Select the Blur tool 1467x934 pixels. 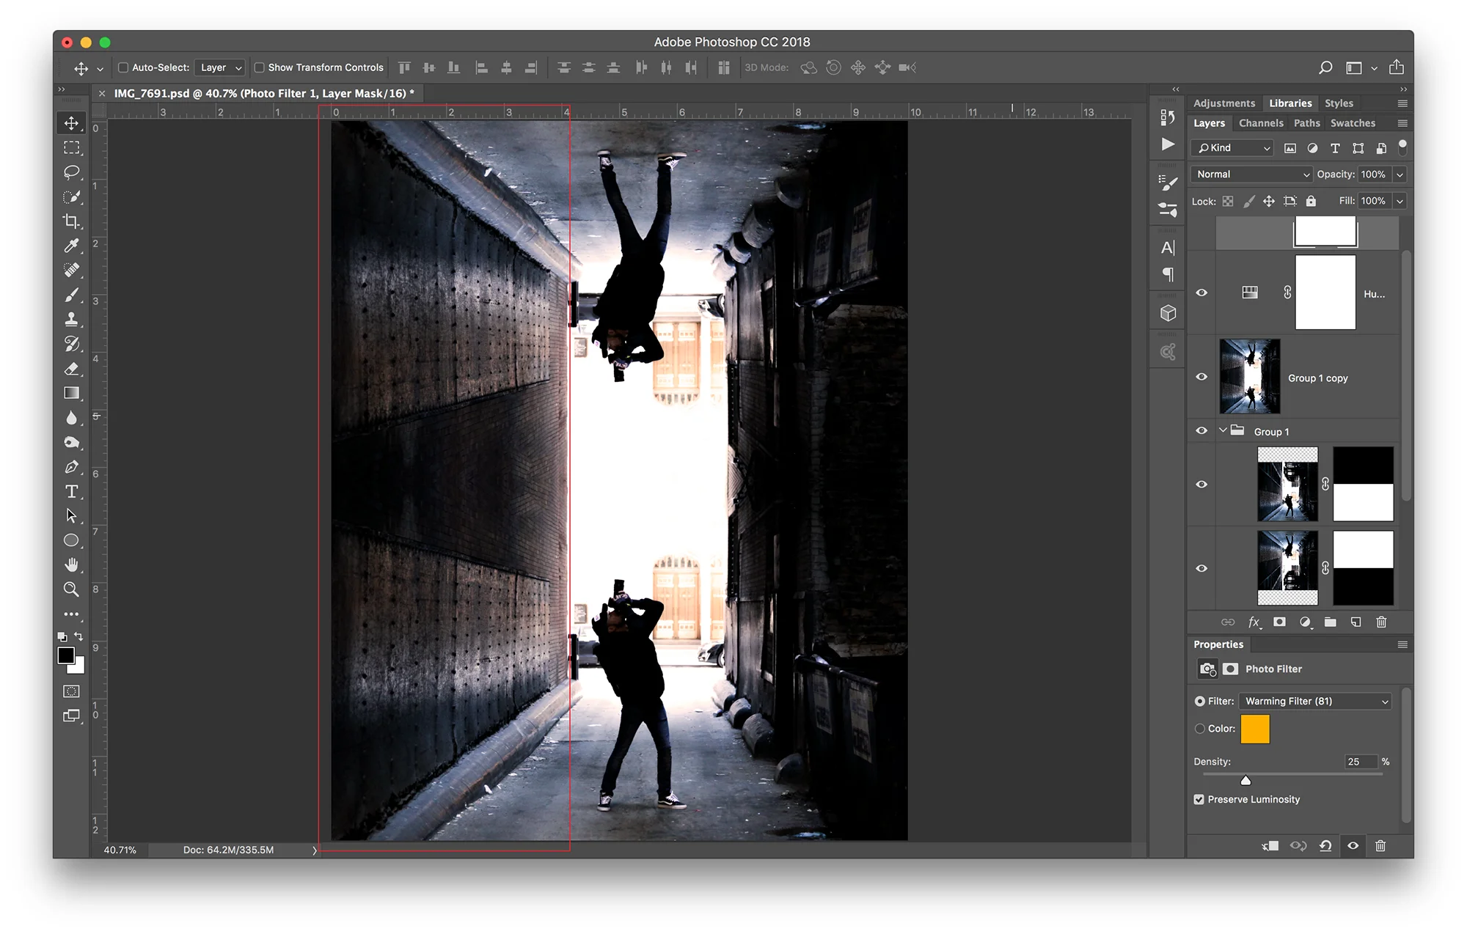(71, 417)
